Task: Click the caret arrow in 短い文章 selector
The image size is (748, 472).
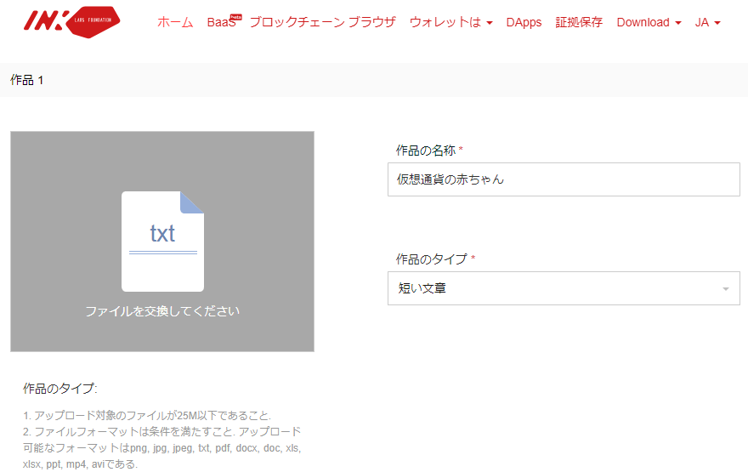Action: pyautogui.click(x=725, y=289)
